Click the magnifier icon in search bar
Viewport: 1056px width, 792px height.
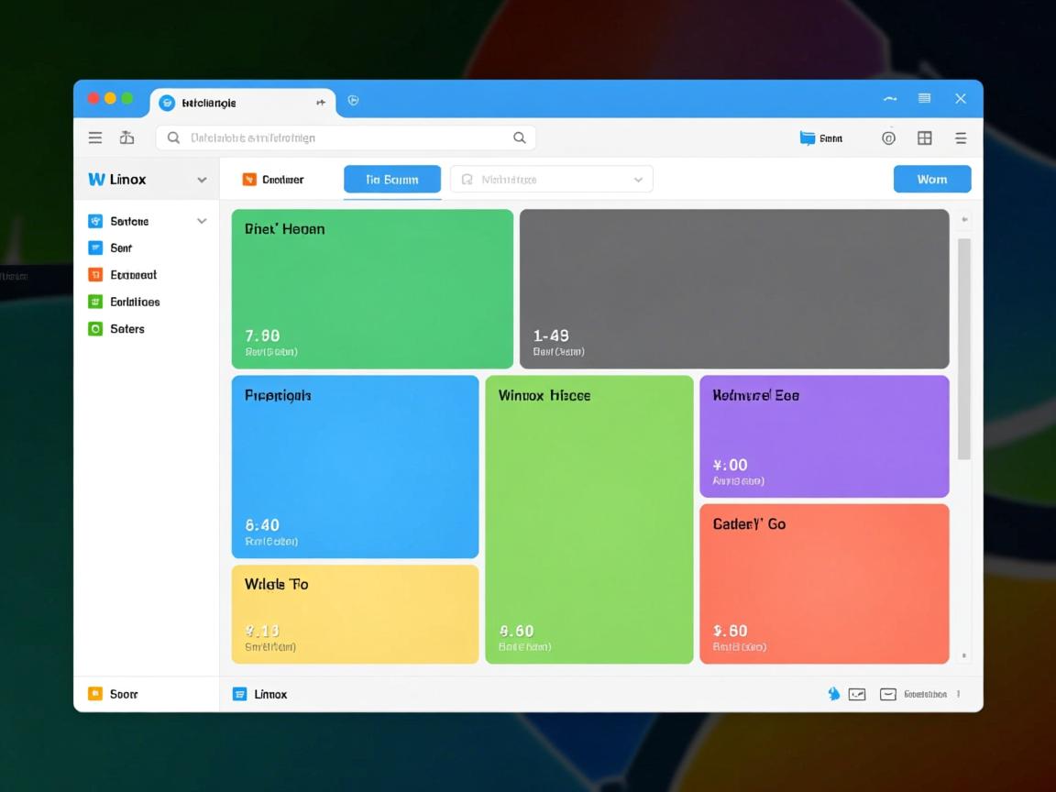click(x=519, y=137)
